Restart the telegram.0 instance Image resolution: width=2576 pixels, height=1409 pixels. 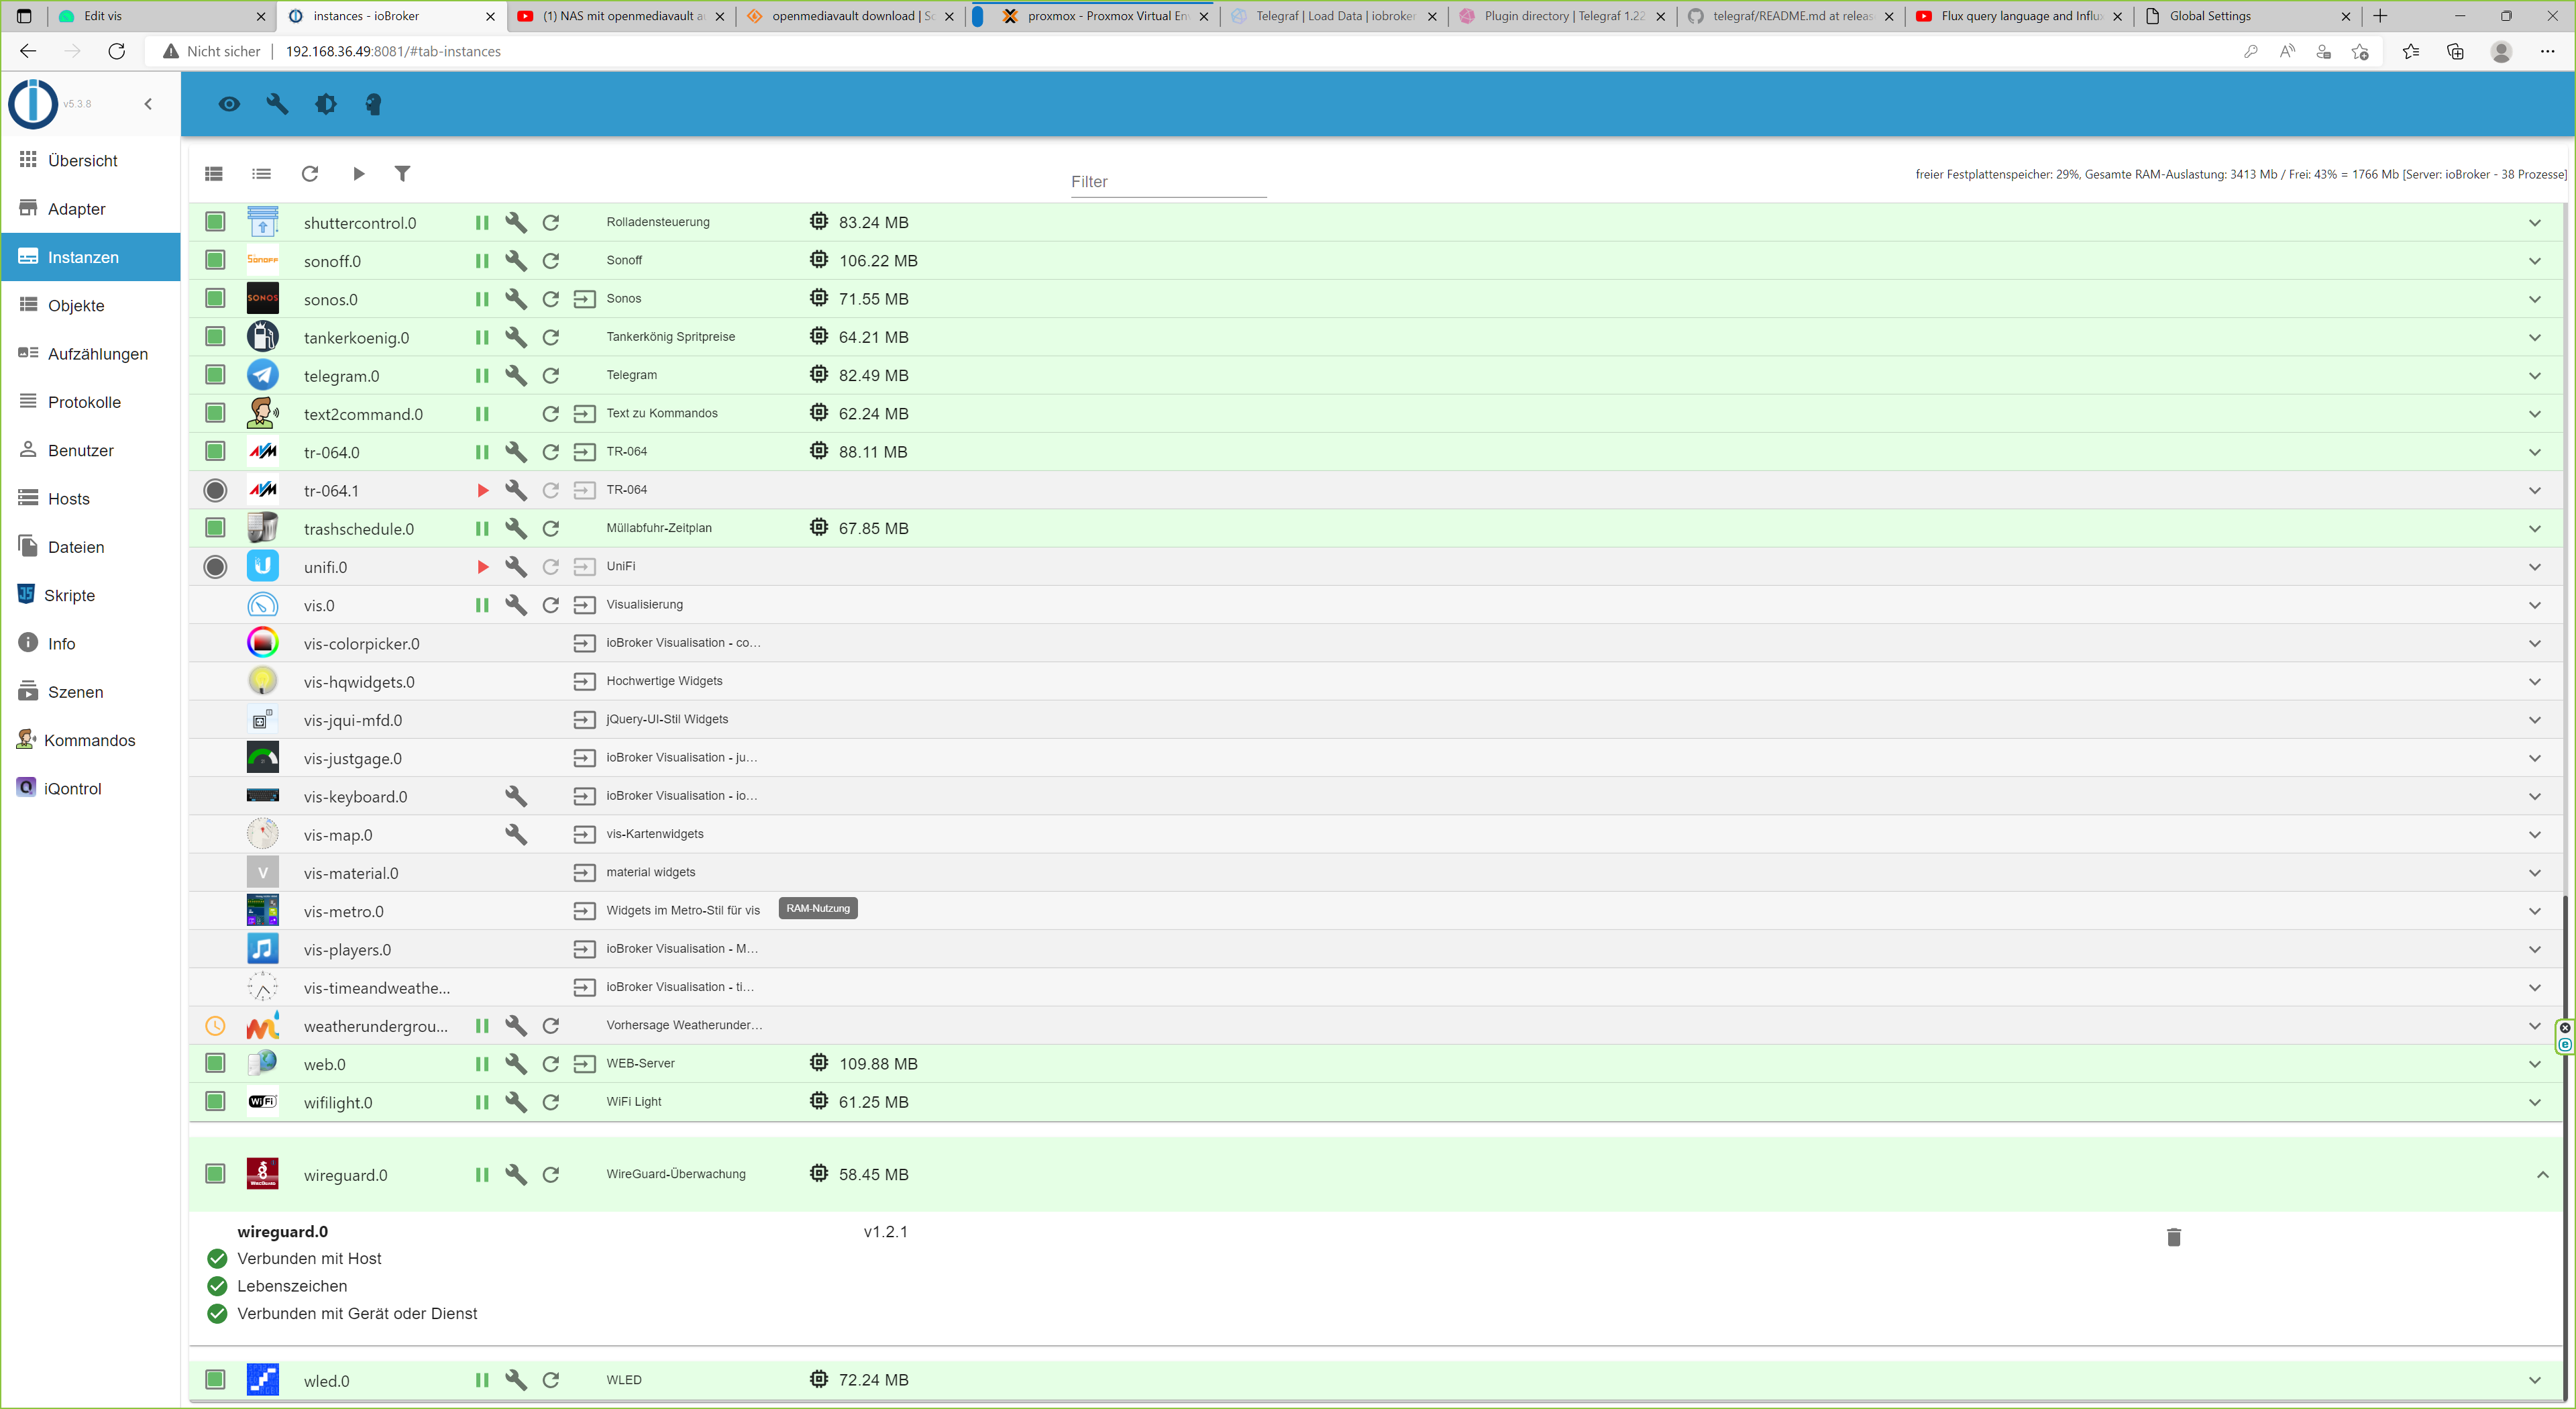tap(550, 376)
